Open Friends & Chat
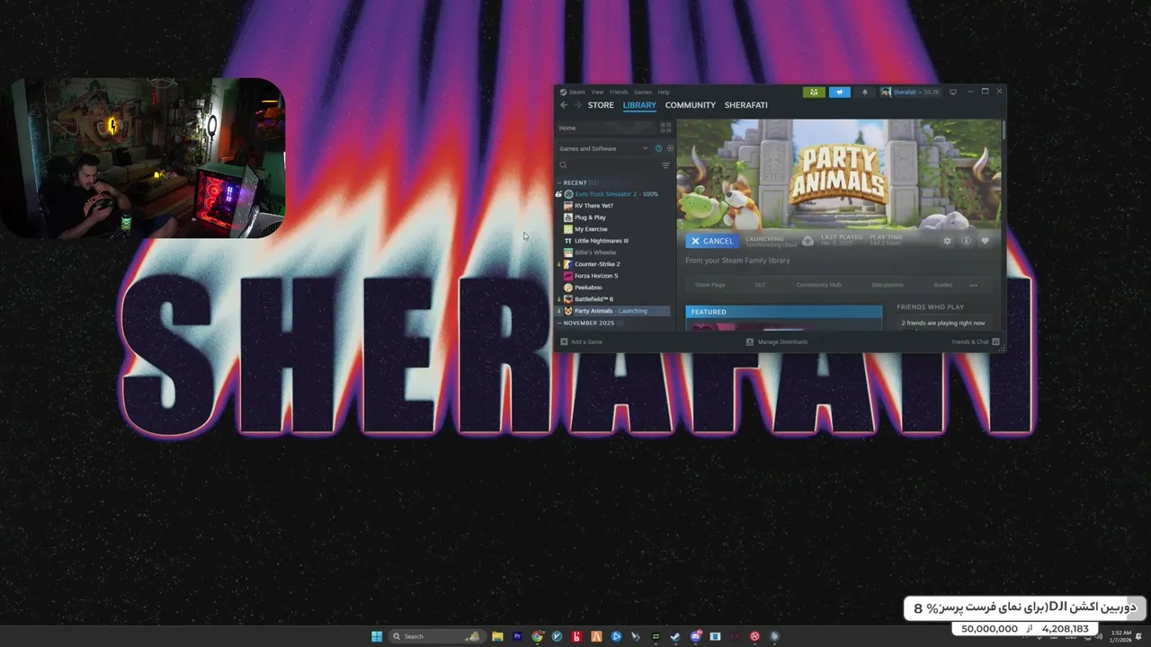1151x647 pixels. [x=976, y=341]
